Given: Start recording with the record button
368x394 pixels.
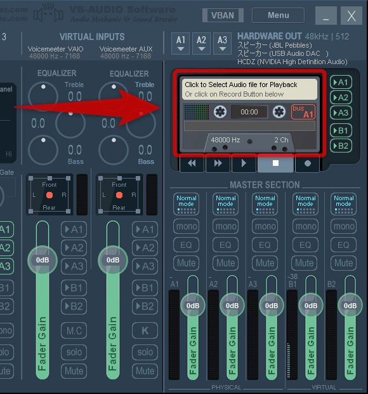Looking at the screenshot, I should [308, 163].
